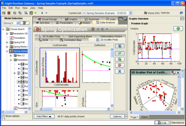This screenshot has width=186, height=126.
Task: Open the Jobs menu
Action: click(x=33, y=8)
